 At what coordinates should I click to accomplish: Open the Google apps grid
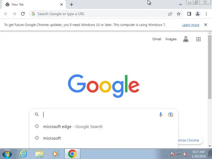coord(198,39)
